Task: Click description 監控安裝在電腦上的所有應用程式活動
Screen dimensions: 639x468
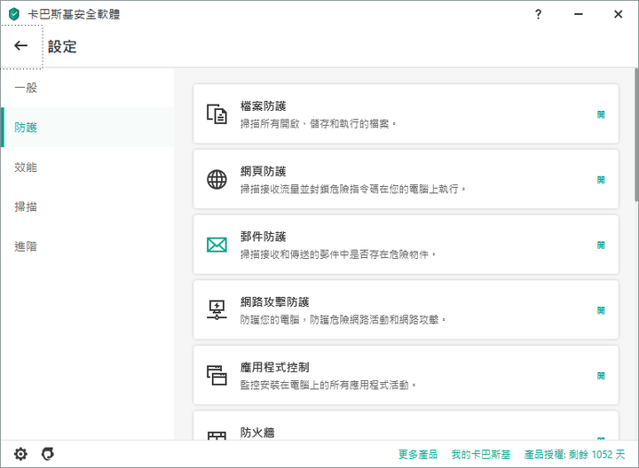Action: (x=328, y=385)
